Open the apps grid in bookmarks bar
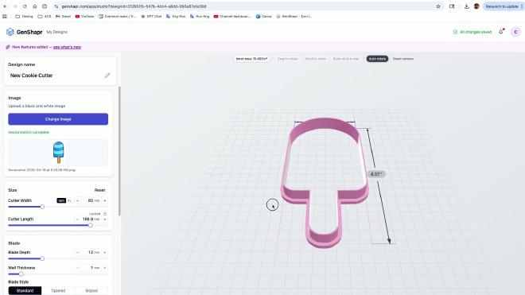 point(5,16)
